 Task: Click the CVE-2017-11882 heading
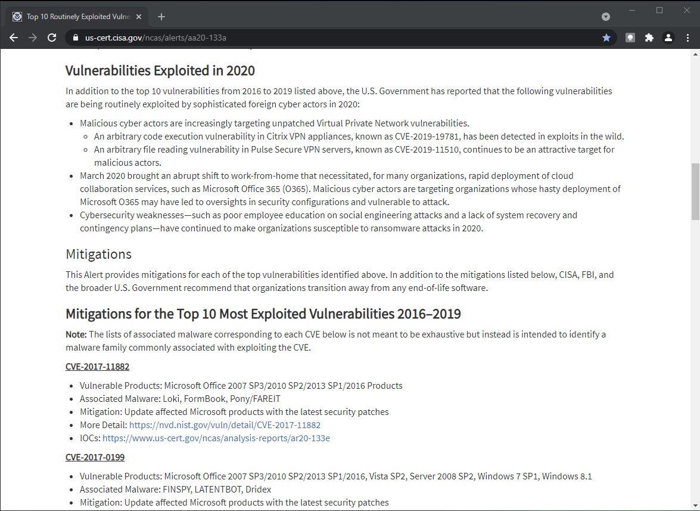(x=97, y=367)
